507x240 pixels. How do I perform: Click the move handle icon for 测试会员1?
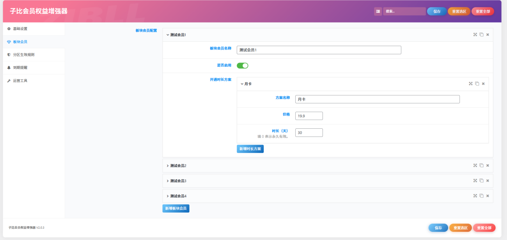click(x=475, y=35)
